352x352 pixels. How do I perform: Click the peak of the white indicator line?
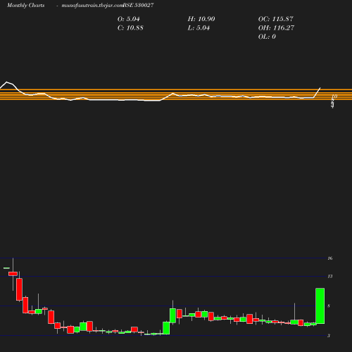[x=6, y=82]
